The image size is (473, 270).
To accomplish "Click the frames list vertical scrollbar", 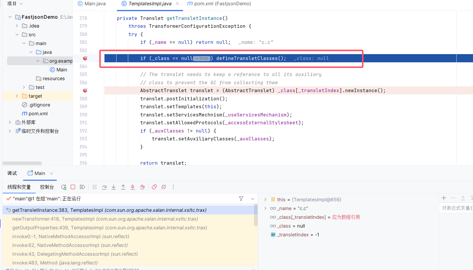I will coord(256,215).
